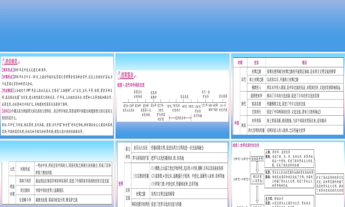
Task: Open the 线索整合 timeline slide thumbnail
Action: point(172,96)
